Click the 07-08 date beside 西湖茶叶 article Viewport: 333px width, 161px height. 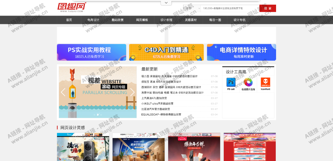click(x=214, y=87)
